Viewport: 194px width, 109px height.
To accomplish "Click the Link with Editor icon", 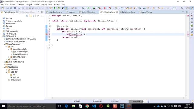I will pyautogui.click(x=30, y=16).
